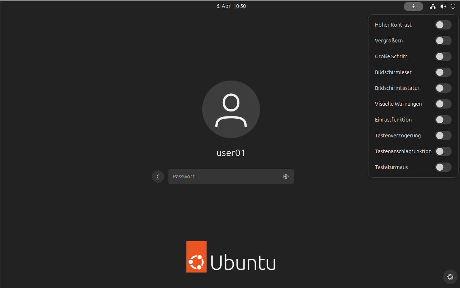Open the date and time in top bar
Image resolution: width=460 pixels, height=288 pixels.
point(231,6)
